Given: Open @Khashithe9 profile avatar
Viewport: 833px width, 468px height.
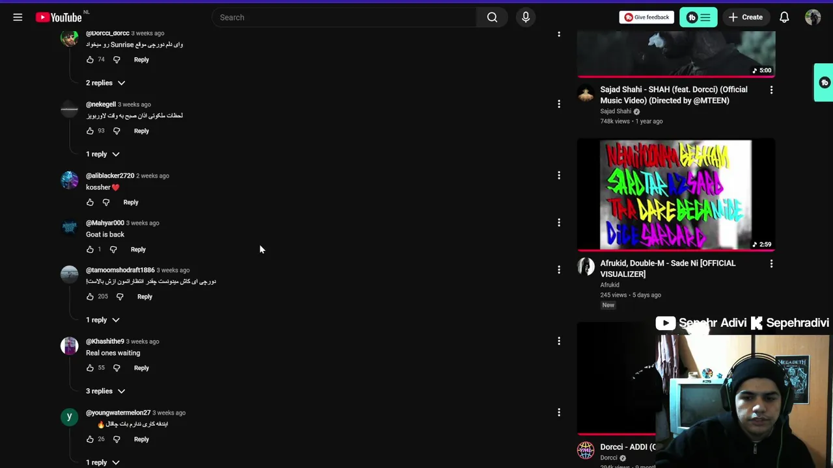Looking at the screenshot, I should [70, 346].
